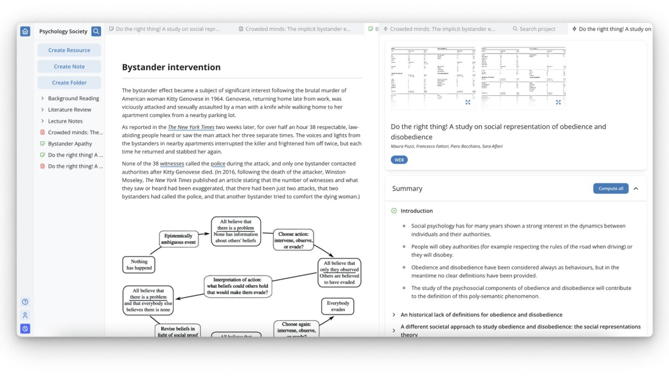Go to the home screen icon
Viewport: 669px width, 376px height.
pyautogui.click(x=25, y=32)
